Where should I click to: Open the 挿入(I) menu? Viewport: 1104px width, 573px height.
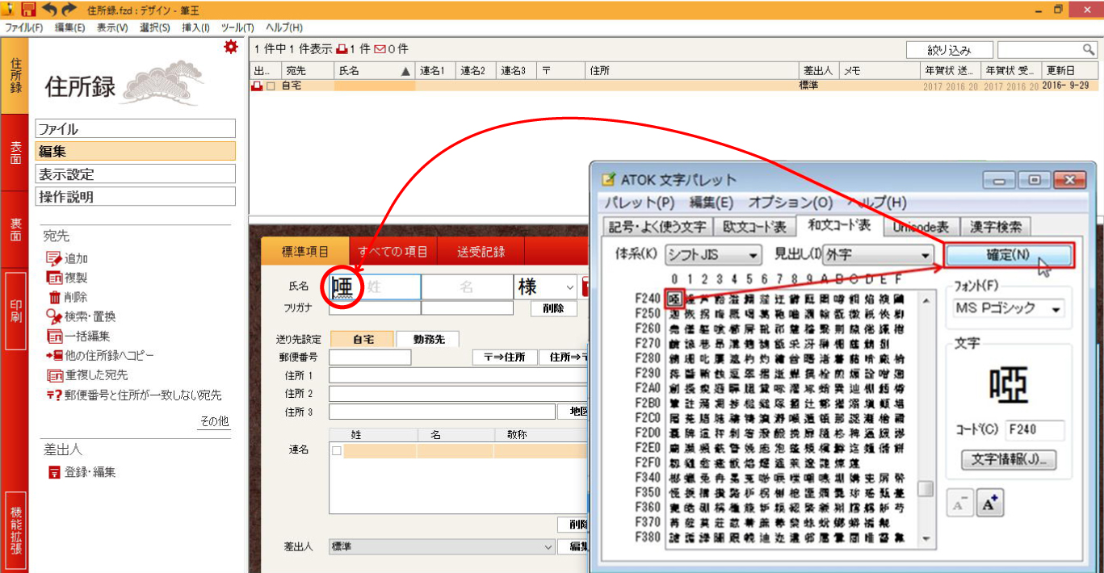pyautogui.click(x=195, y=27)
